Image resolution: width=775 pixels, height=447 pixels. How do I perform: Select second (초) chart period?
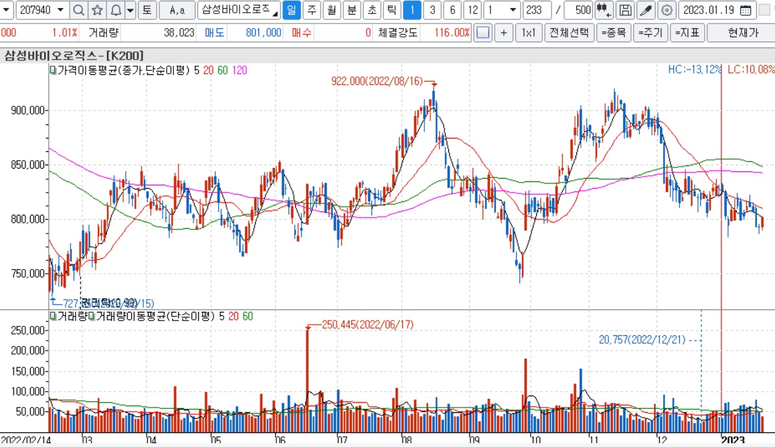pos(371,10)
